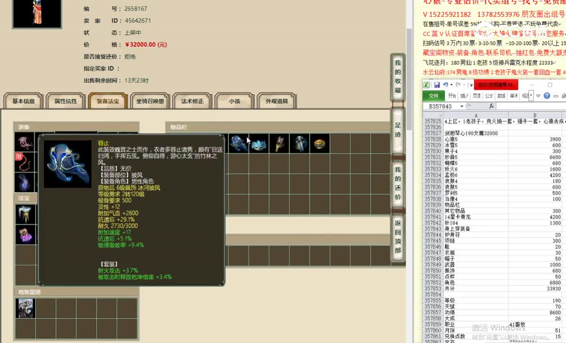Click the Insert Function fx icon

pos(491,106)
